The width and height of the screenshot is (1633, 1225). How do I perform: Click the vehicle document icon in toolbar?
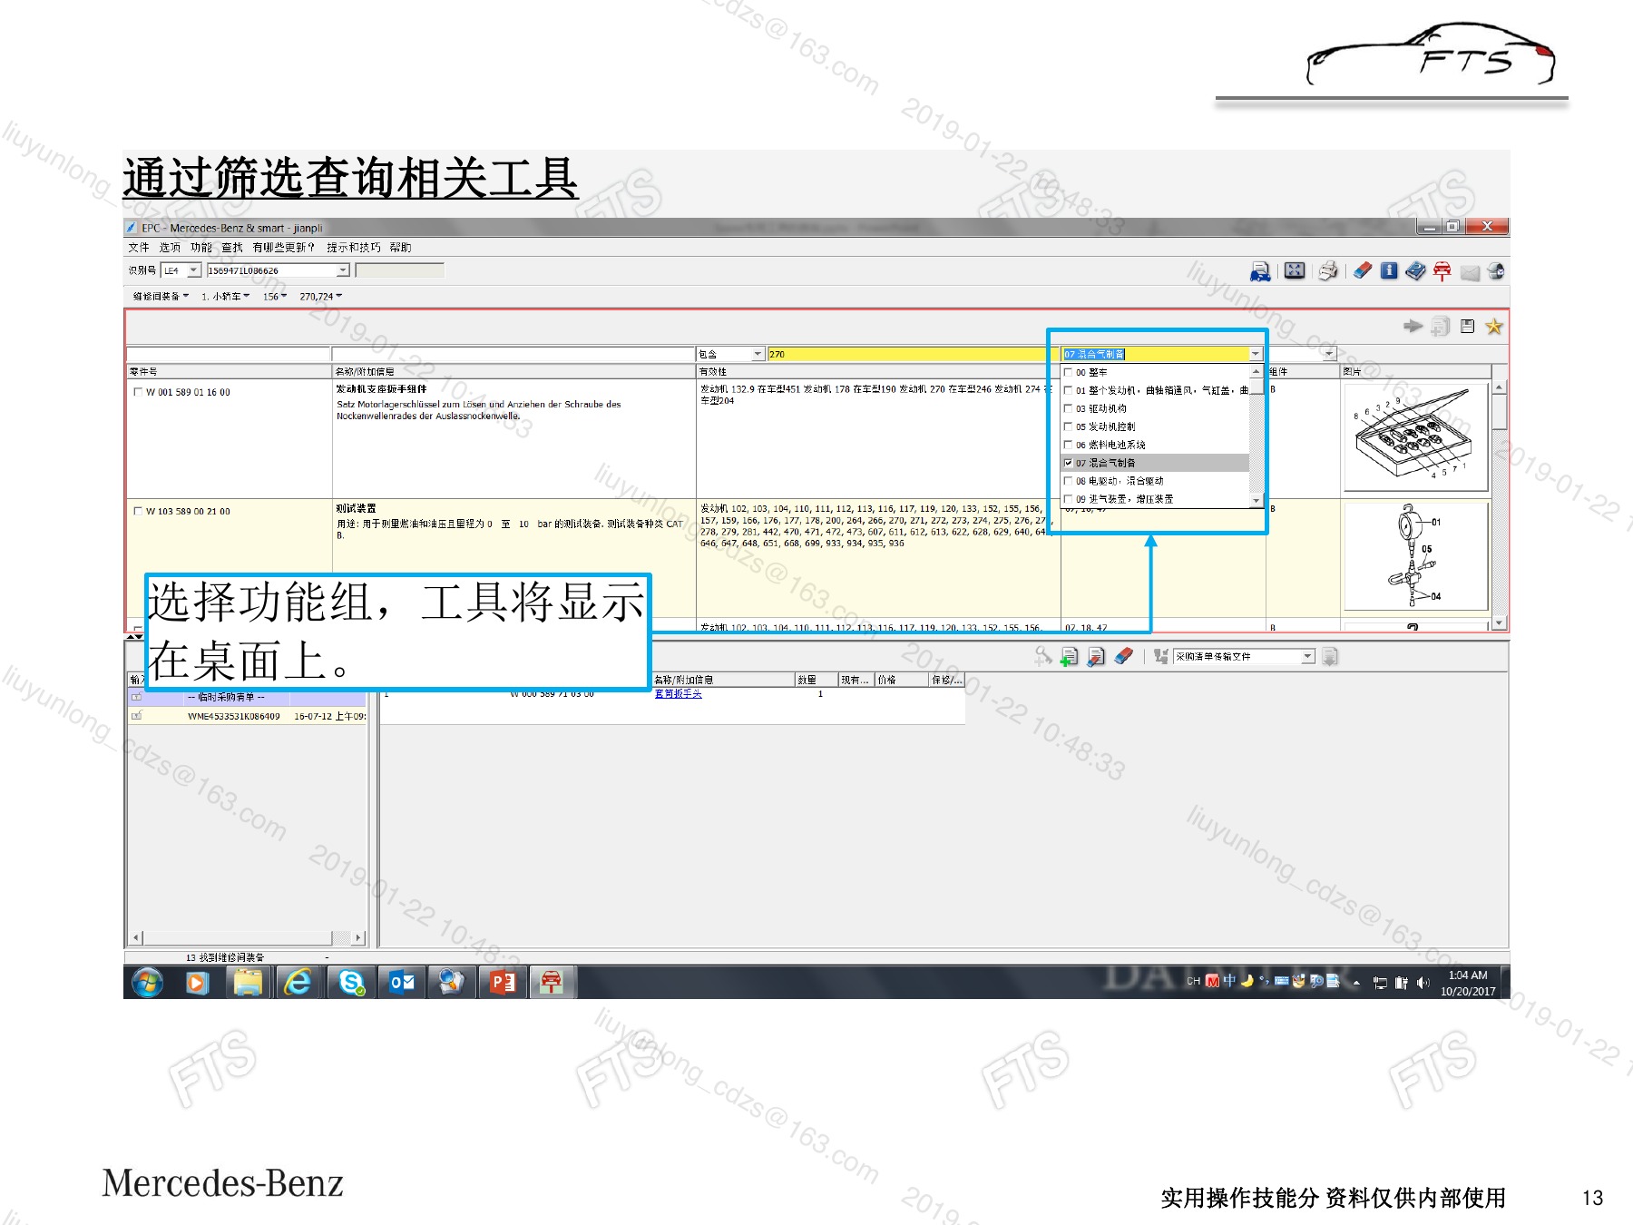[x=1260, y=271]
